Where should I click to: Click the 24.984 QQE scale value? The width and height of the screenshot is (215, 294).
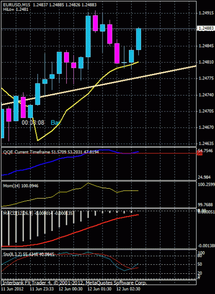[x=205, y=177]
